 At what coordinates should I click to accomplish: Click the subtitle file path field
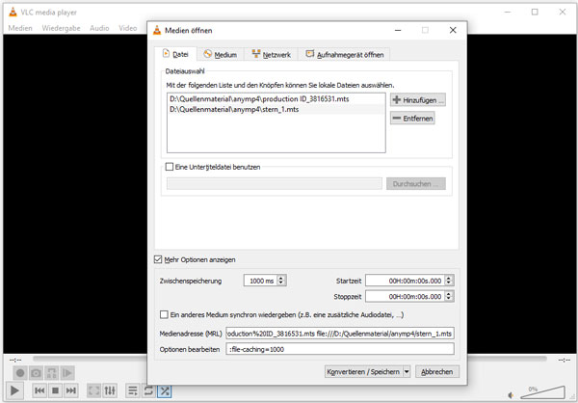pyautogui.click(x=275, y=184)
